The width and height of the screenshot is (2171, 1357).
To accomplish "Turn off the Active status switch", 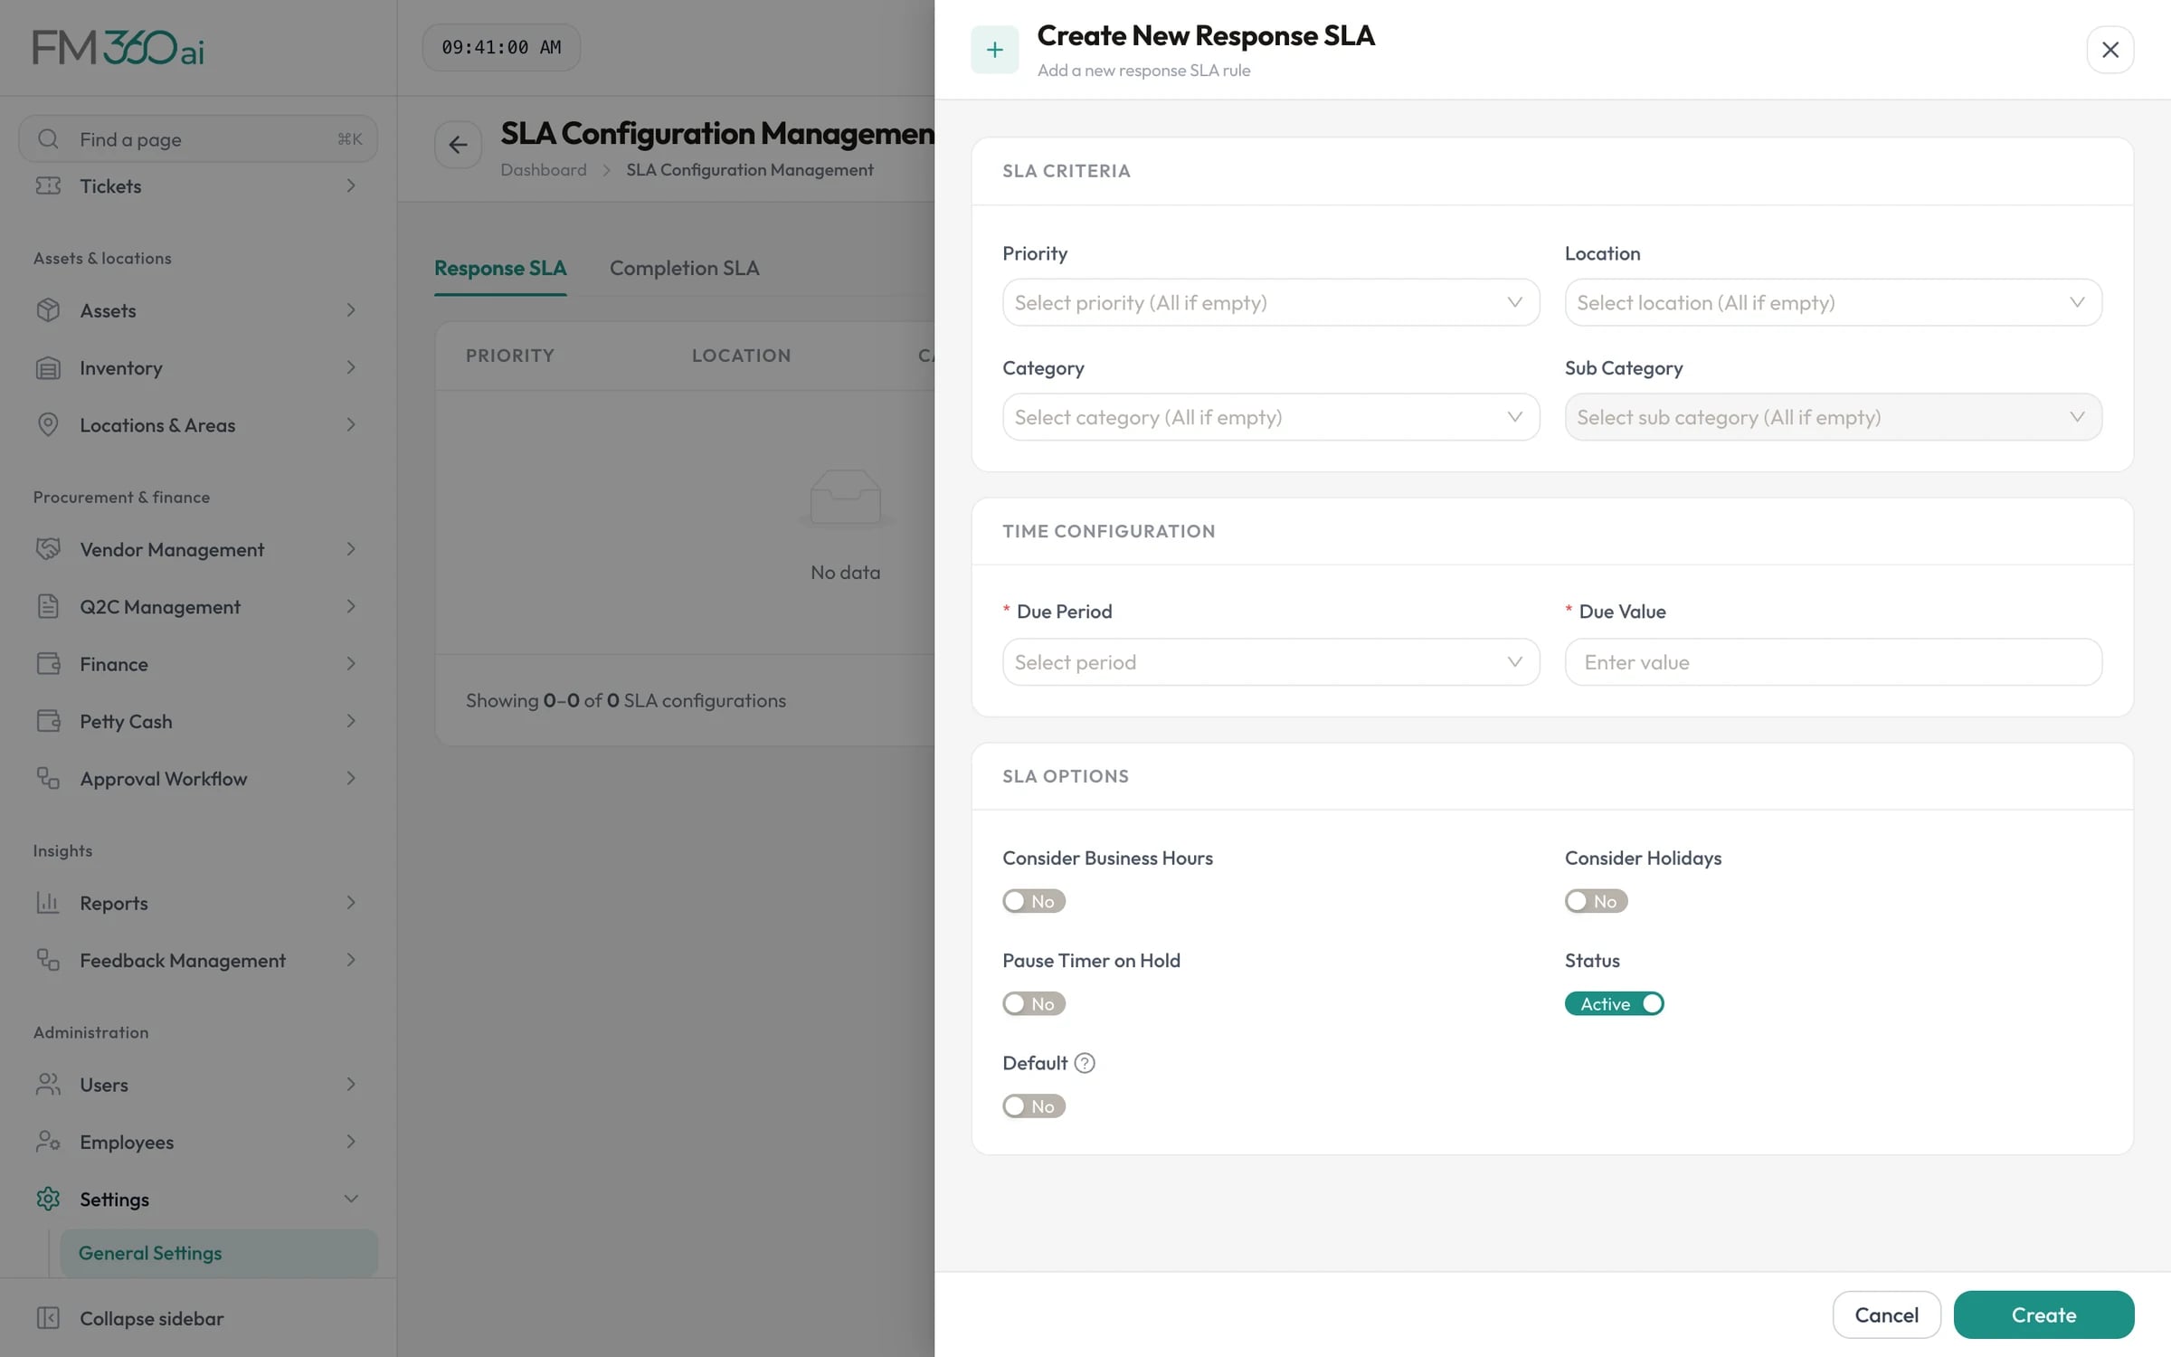I will tap(1615, 1003).
